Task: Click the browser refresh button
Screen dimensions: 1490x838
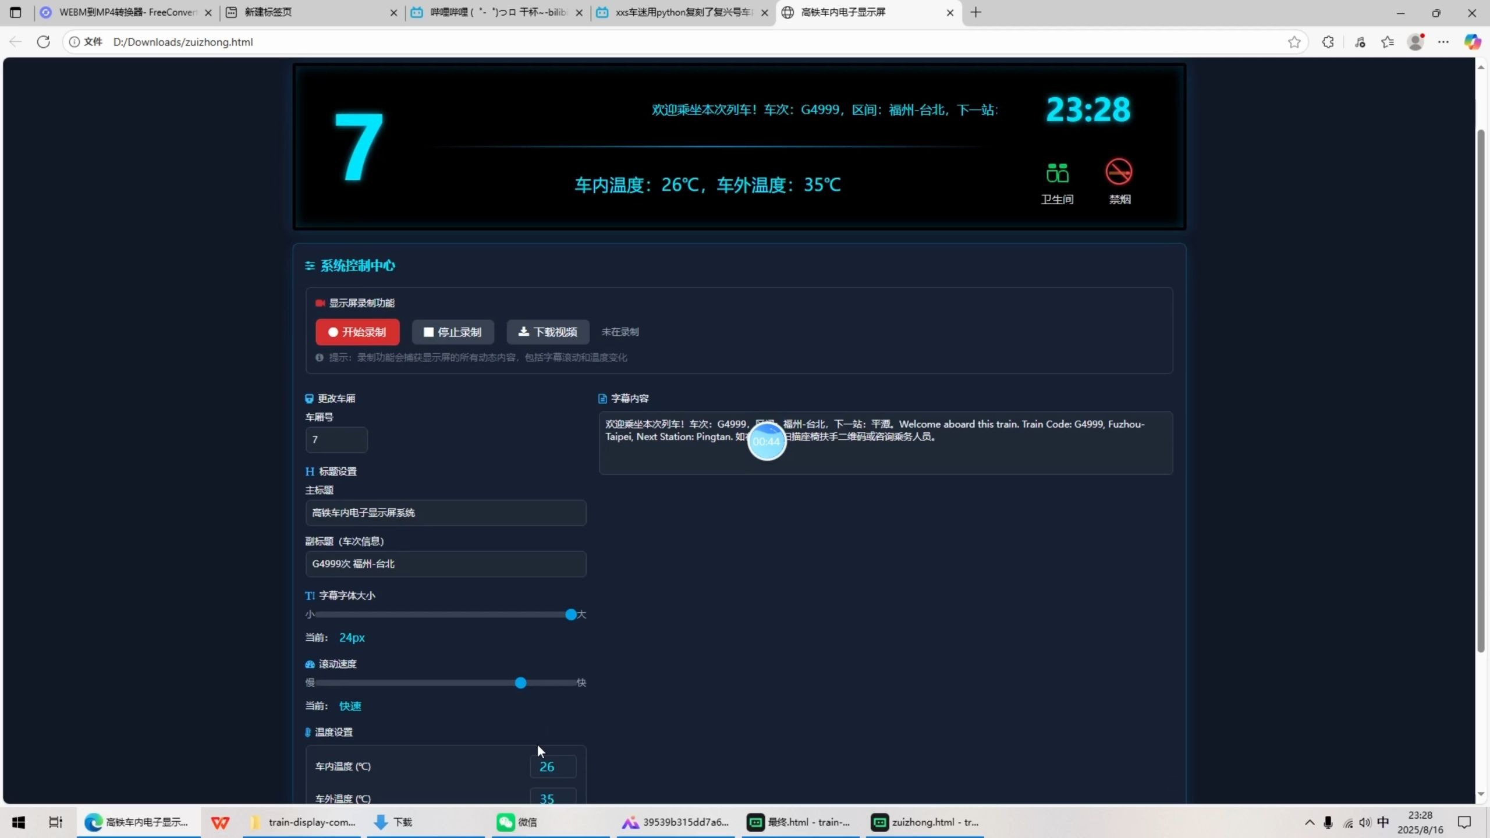Action: [x=43, y=42]
